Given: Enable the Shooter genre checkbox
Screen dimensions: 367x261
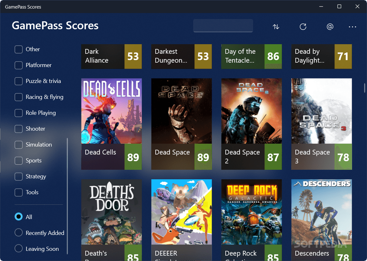Looking at the screenshot, I should tap(18, 129).
